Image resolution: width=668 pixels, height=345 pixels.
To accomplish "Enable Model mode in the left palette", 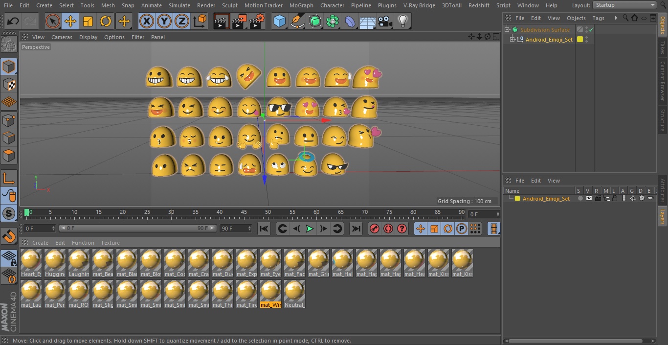I will pos(9,67).
